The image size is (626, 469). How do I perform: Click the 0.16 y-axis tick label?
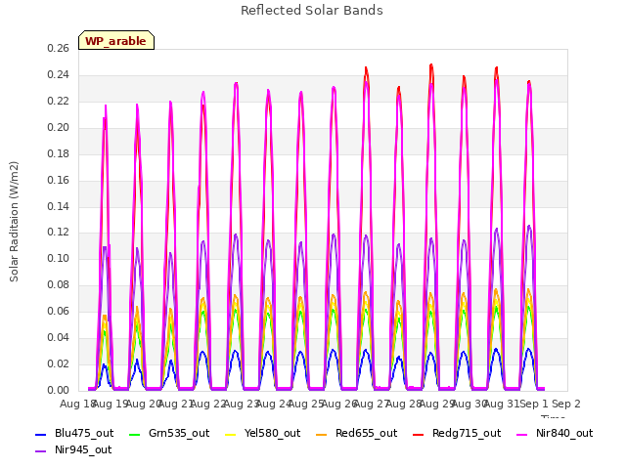tap(58, 180)
